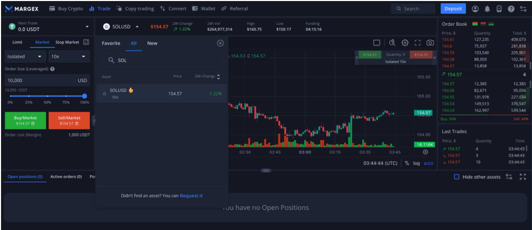
Task: Toggle auto scale on chart
Action: coord(428,163)
